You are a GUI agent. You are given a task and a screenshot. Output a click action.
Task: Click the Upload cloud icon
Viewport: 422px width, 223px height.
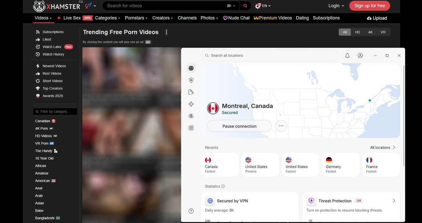(369, 18)
